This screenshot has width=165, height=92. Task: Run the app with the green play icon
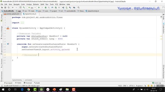click(x=39, y=7)
